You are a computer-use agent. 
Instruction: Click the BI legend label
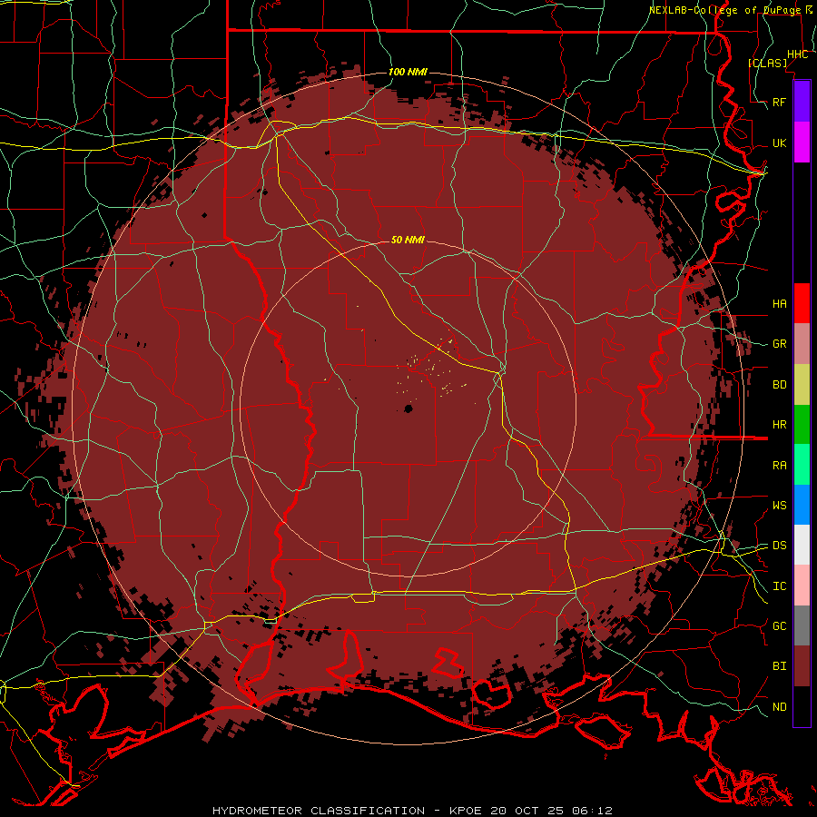(x=780, y=666)
